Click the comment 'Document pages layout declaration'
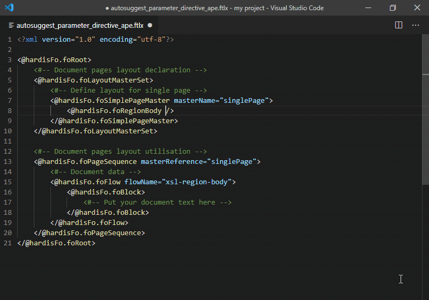This screenshot has width=429, height=300. 122,70
